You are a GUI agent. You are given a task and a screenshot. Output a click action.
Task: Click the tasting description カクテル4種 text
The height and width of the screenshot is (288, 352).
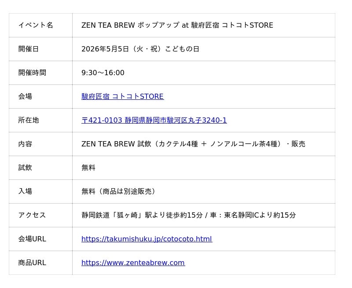tap(178, 144)
